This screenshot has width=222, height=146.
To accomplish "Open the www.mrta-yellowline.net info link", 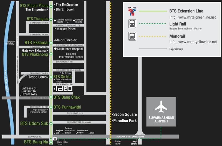I will [198, 42].
